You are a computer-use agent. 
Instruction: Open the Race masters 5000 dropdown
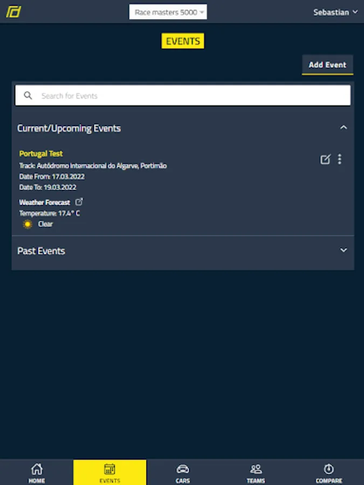tap(168, 12)
